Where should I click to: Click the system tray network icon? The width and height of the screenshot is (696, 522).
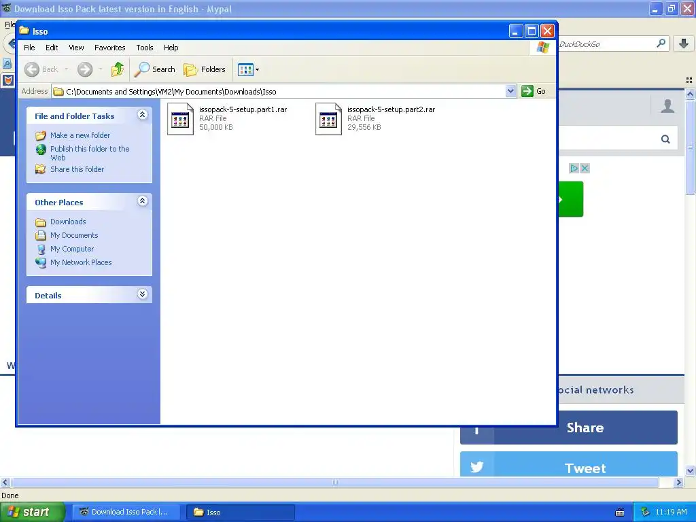pyautogui.click(x=645, y=512)
